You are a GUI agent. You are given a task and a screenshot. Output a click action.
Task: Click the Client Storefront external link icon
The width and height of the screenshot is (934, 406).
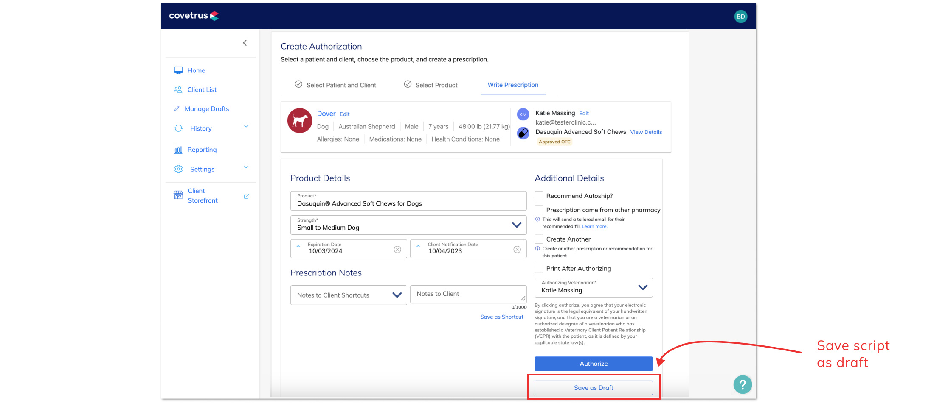[246, 196]
